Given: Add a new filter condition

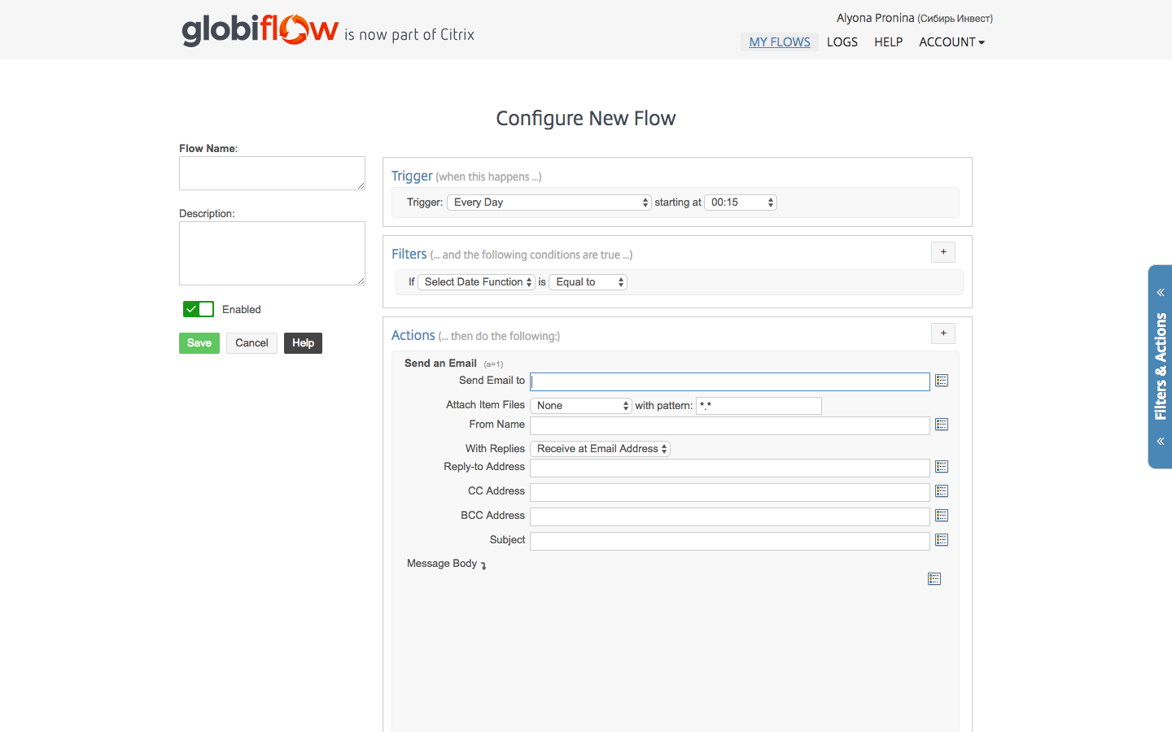Looking at the screenshot, I should [942, 251].
